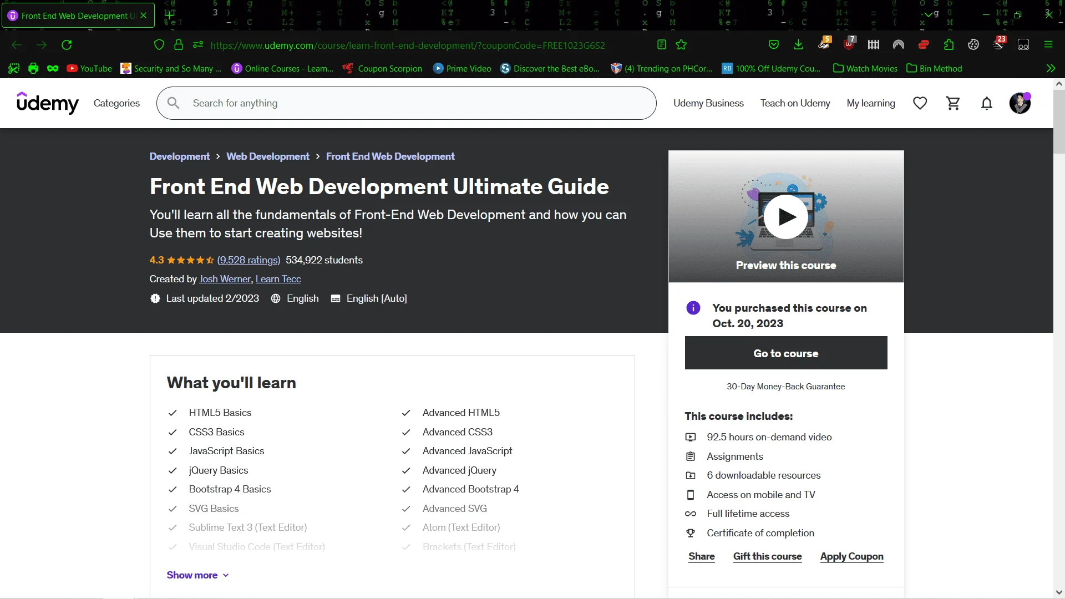Screen dimensions: 1065x599
Task: Save page to Pocket
Action: (774, 45)
